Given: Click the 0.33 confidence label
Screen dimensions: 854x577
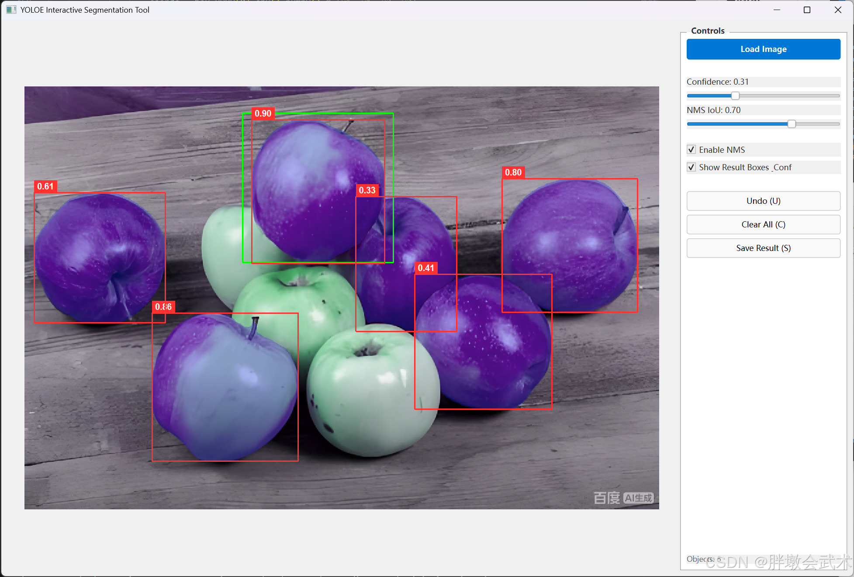Looking at the screenshot, I should (367, 190).
